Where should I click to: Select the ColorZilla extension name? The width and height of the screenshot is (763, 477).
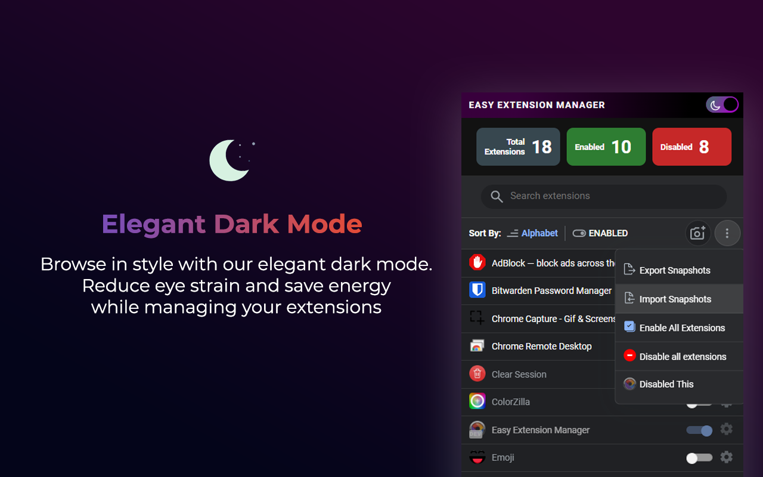click(x=510, y=402)
